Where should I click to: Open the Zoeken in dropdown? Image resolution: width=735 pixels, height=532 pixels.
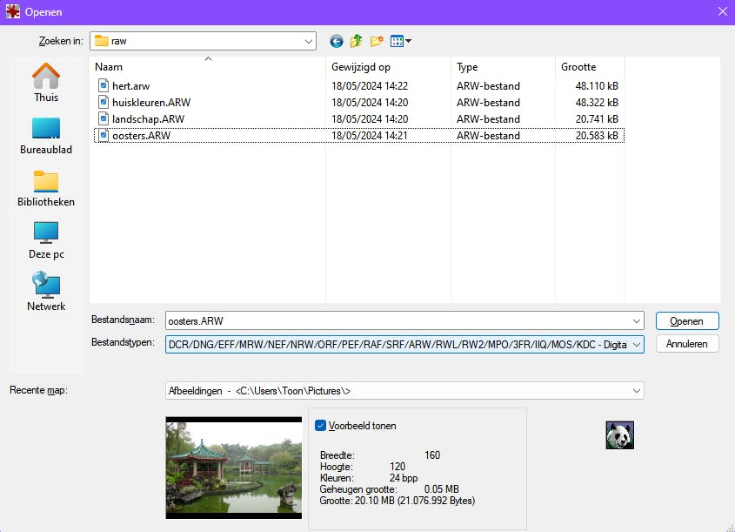pyautogui.click(x=310, y=41)
